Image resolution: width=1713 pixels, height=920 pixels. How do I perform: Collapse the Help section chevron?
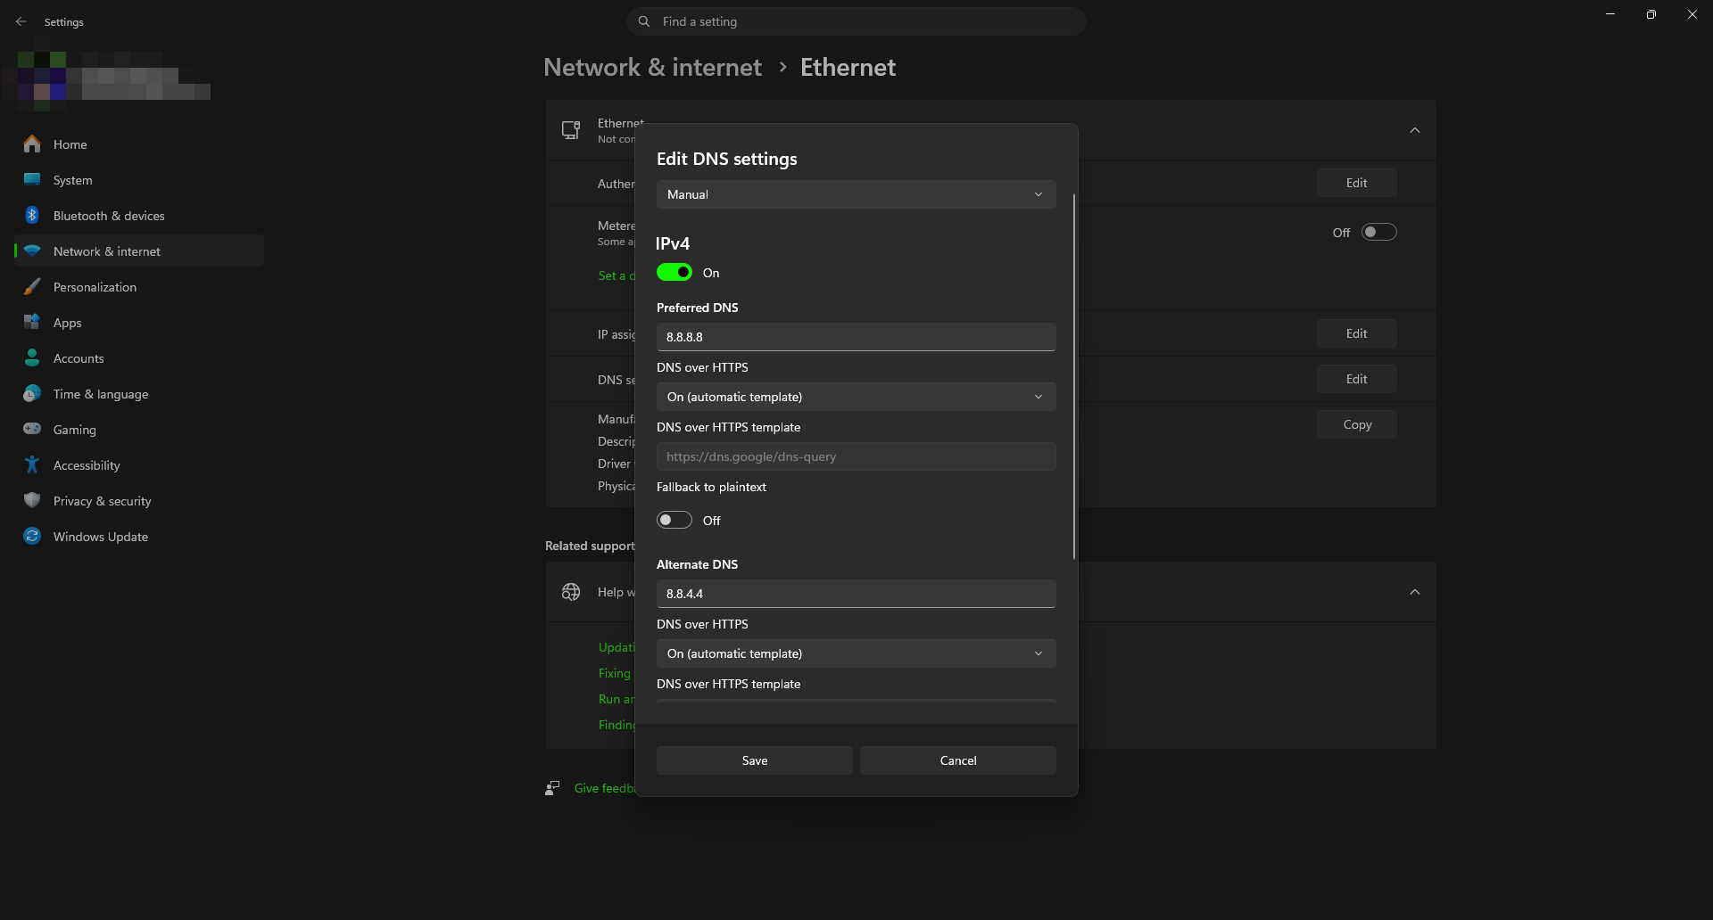point(1415,592)
